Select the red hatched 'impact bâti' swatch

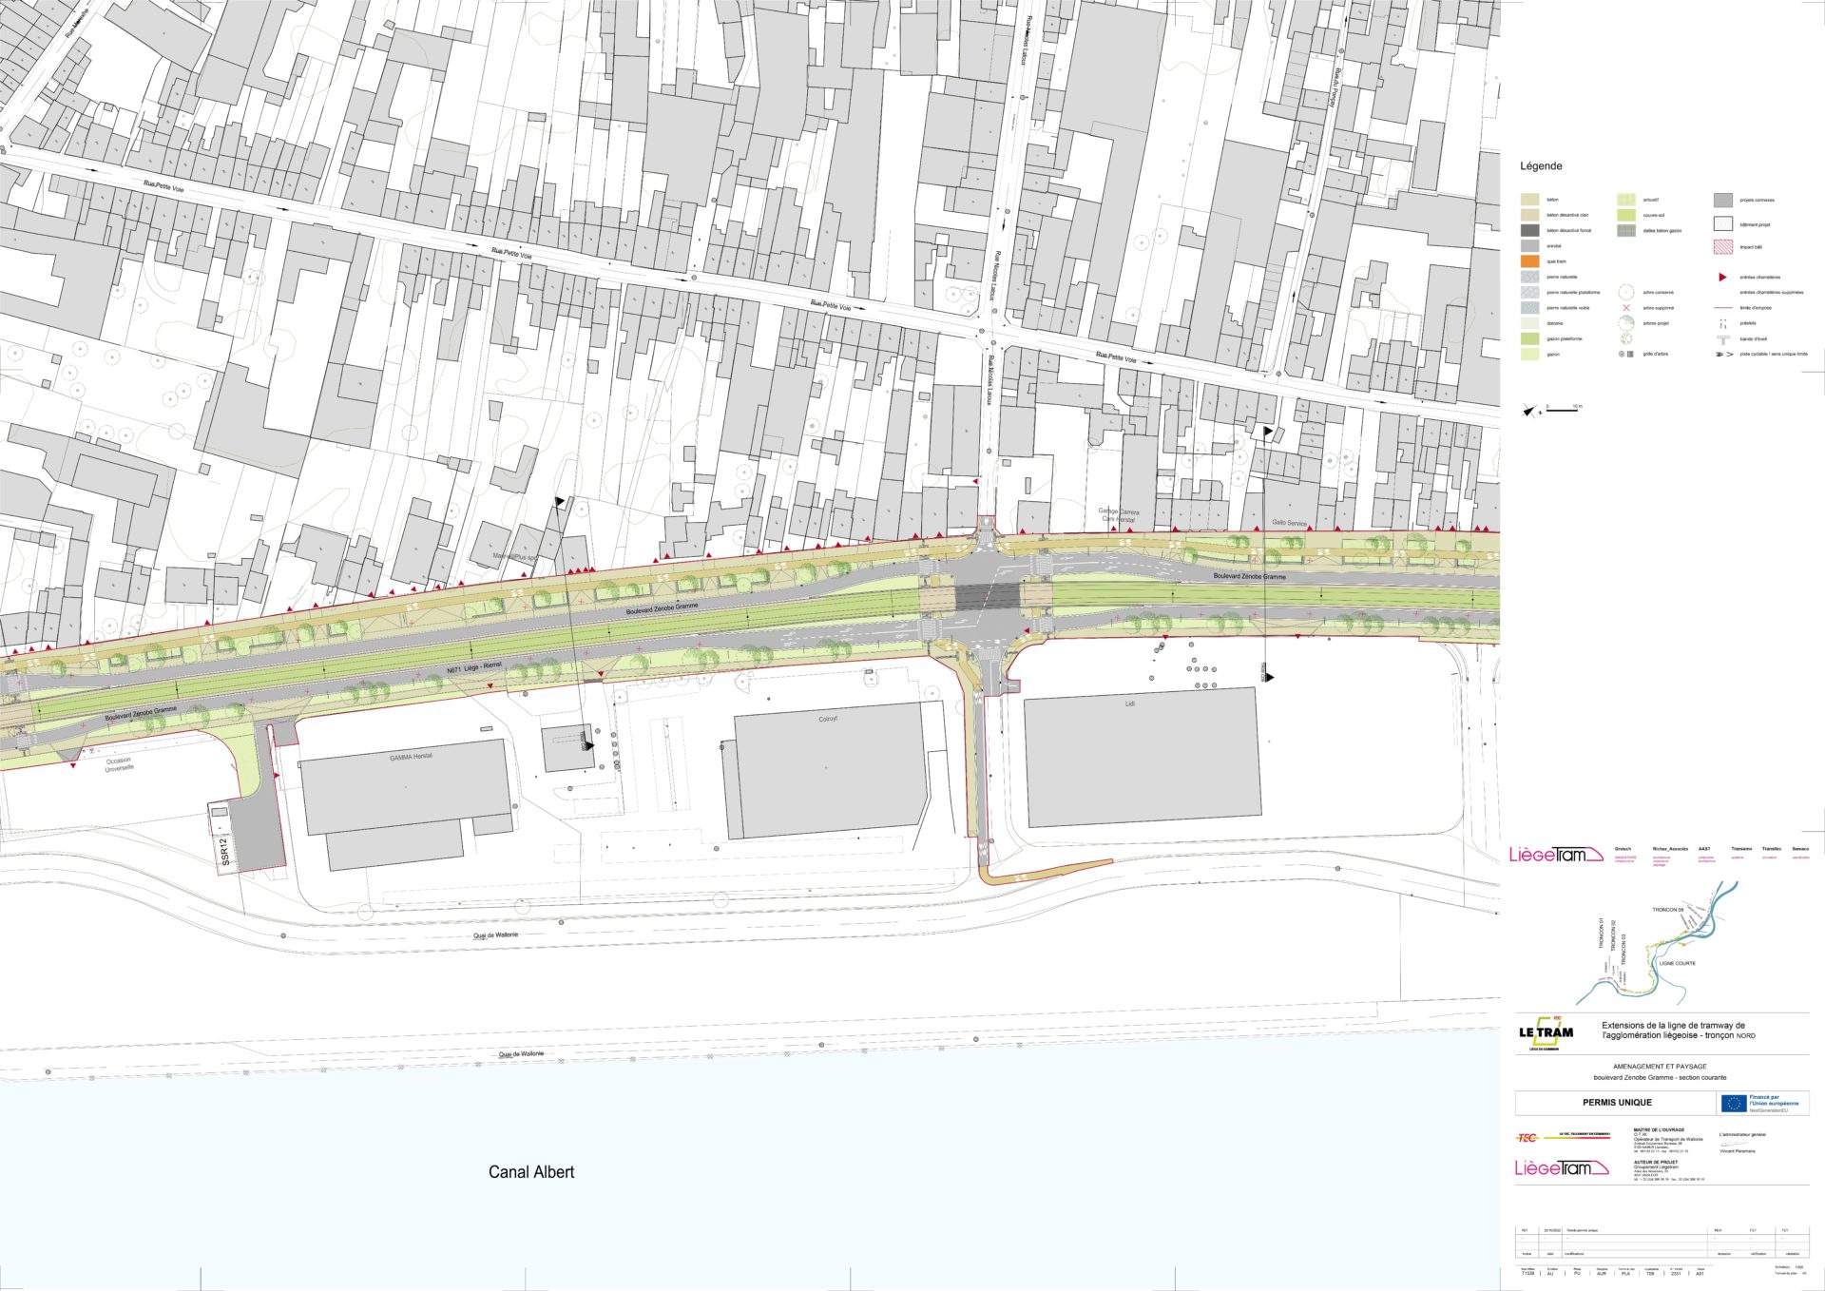[1723, 247]
